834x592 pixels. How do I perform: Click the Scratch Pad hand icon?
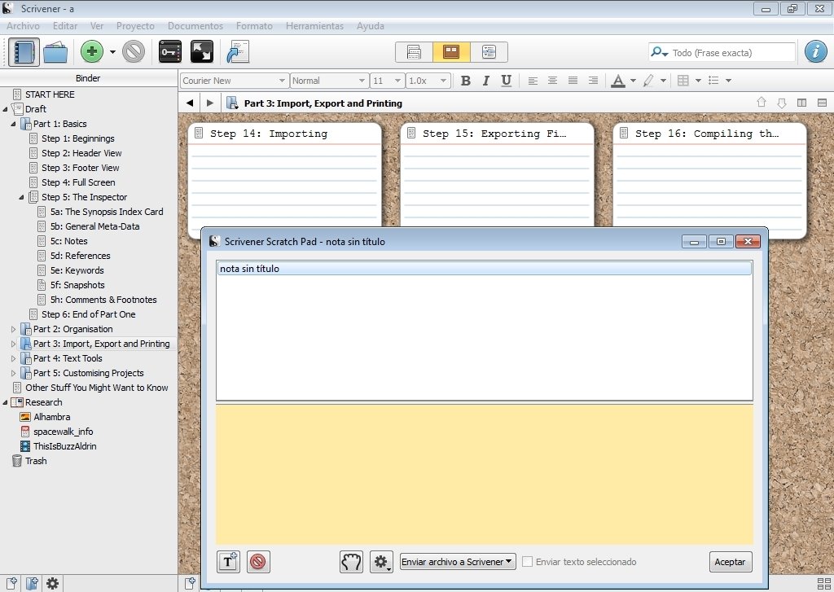[351, 562]
